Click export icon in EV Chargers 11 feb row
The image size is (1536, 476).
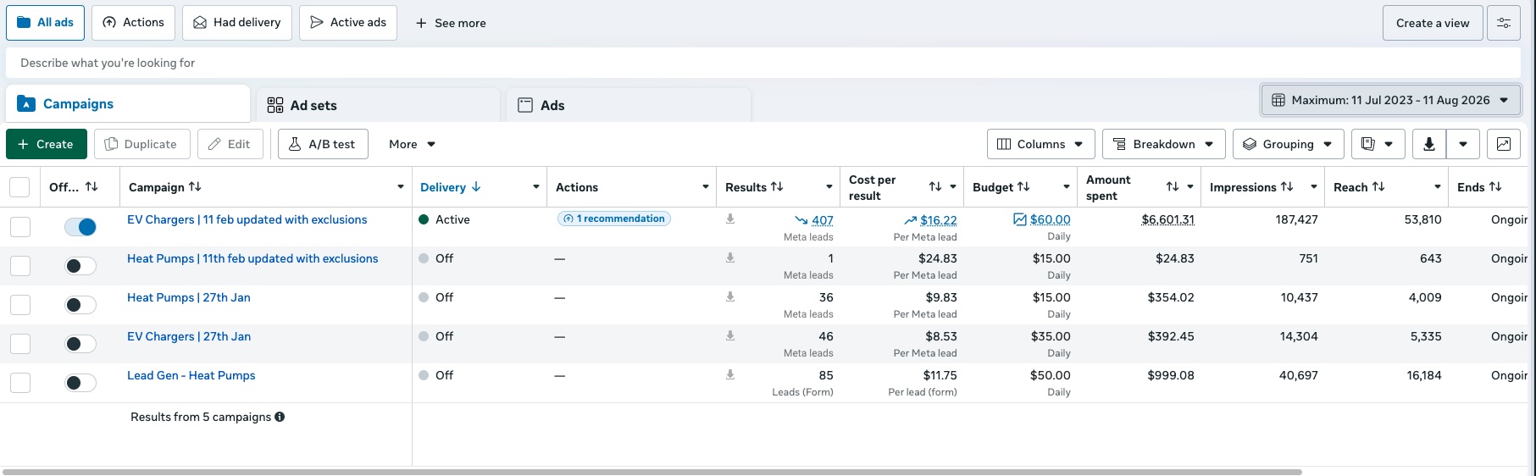point(730,219)
